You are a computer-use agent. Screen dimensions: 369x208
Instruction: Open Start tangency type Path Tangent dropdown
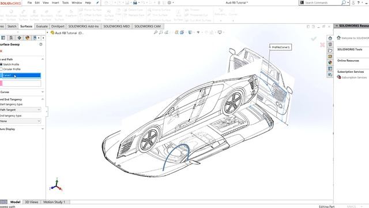click(21, 110)
